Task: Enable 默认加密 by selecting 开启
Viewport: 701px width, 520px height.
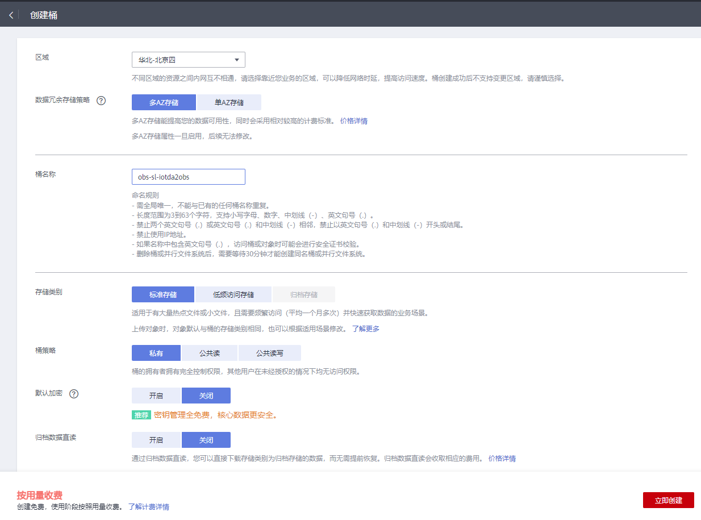Action: pyautogui.click(x=156, y=395)
